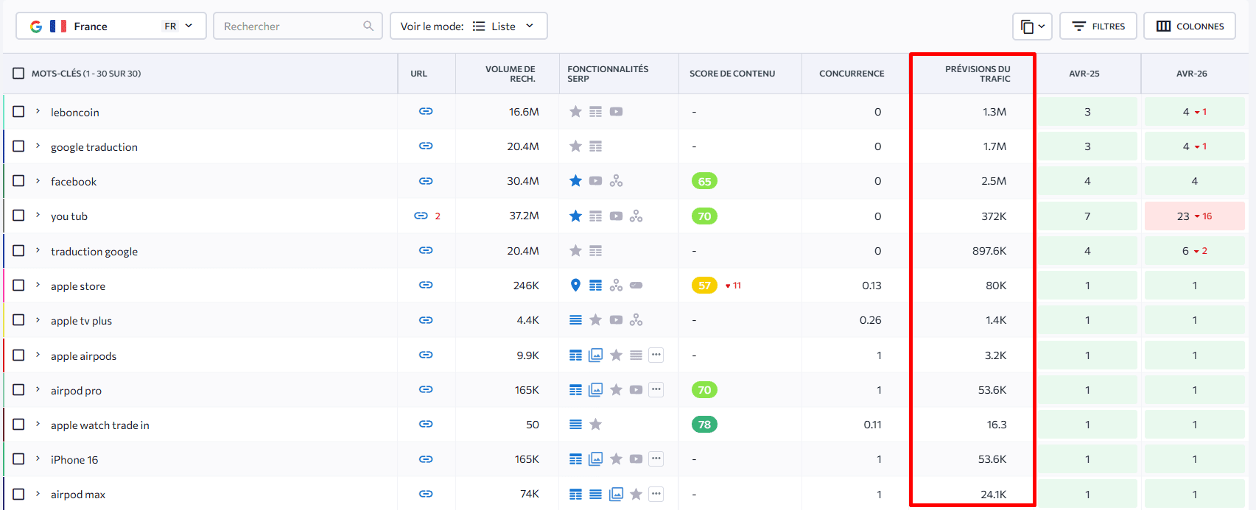Click the map pin SERP icon for apple store
The height and width of the screenshot is (510, 1256).
pos(576,285)
